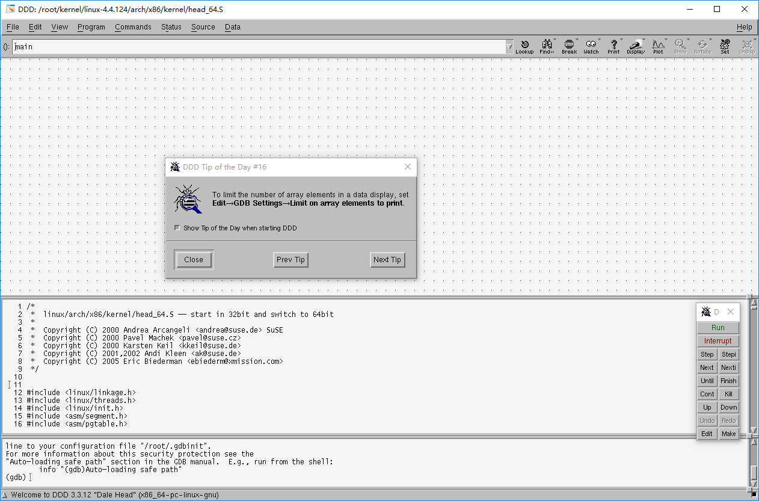Click the Rotate toolbar icon
The image size is (759, 501).
pyautogui.click(x=702, y=46)
